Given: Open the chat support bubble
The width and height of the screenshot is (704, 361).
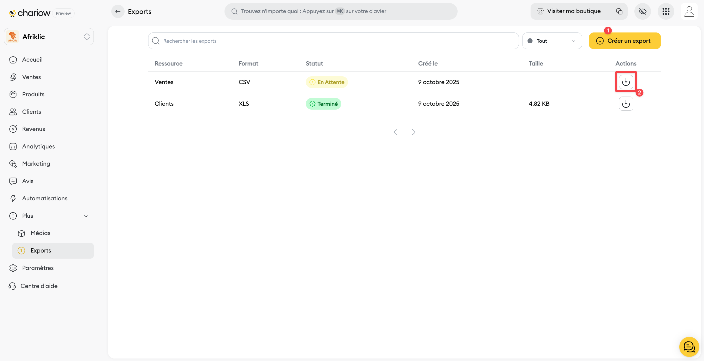Looking at the screenshot, I should pyautogui.click(x=689, y=346).
